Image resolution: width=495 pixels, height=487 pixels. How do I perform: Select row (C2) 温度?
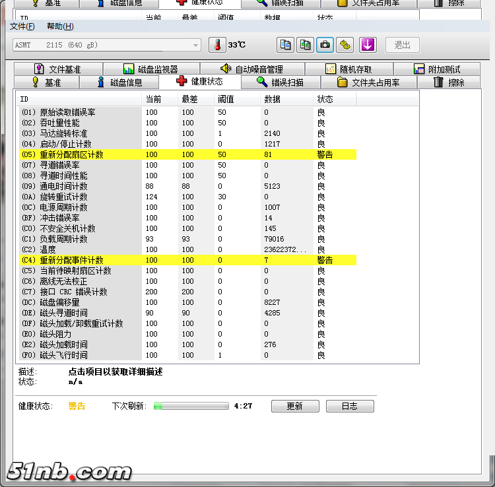[187, 249]
